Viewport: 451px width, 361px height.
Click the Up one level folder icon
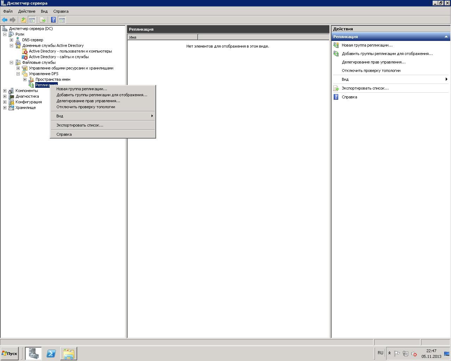pyautogui.click(x=24, y=20)
